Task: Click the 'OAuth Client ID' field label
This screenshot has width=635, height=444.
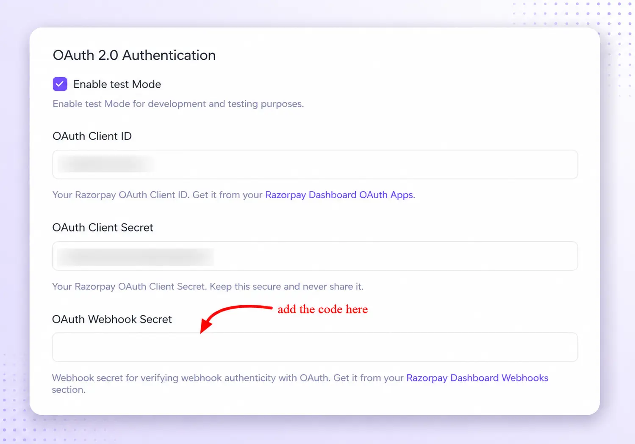Action: pos(92,136)
